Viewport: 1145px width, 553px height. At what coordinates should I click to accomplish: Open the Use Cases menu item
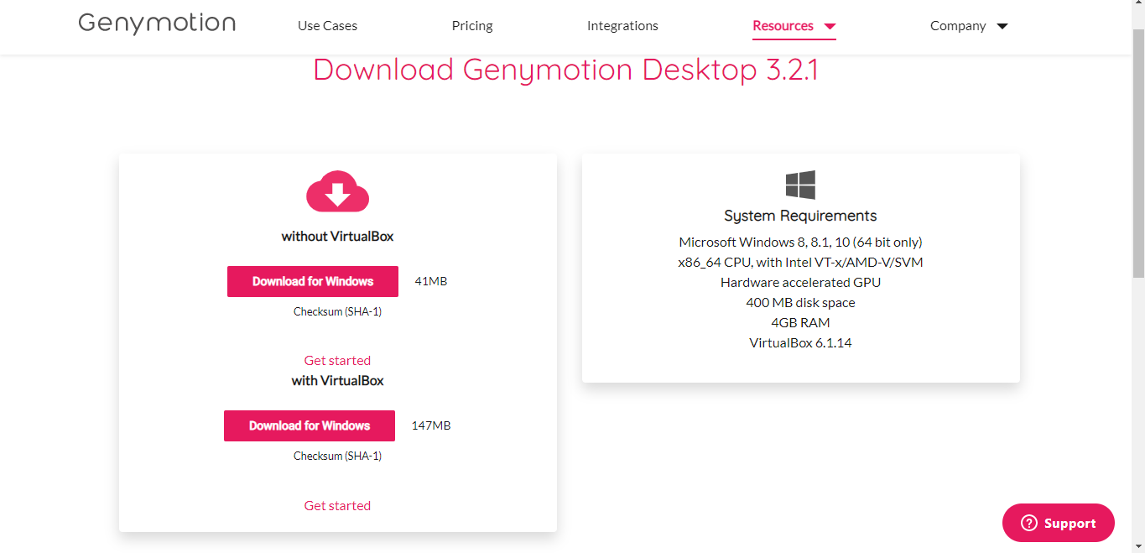click(x=327, y=25)
